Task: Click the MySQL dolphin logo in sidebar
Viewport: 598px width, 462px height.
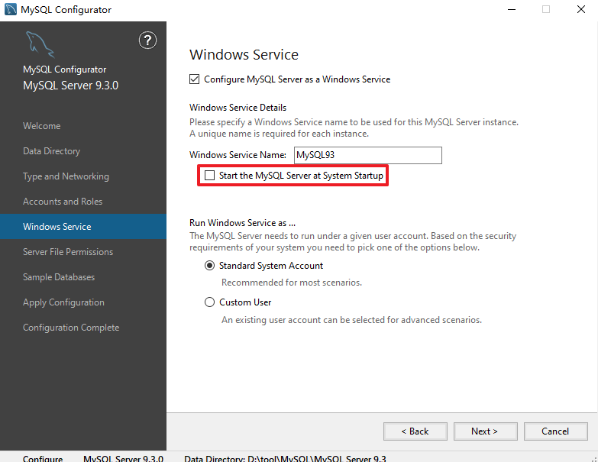Action: (x=40, y=44)
